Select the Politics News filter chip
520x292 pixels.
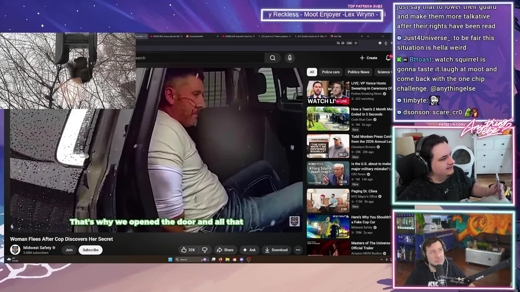coord(358,72)
